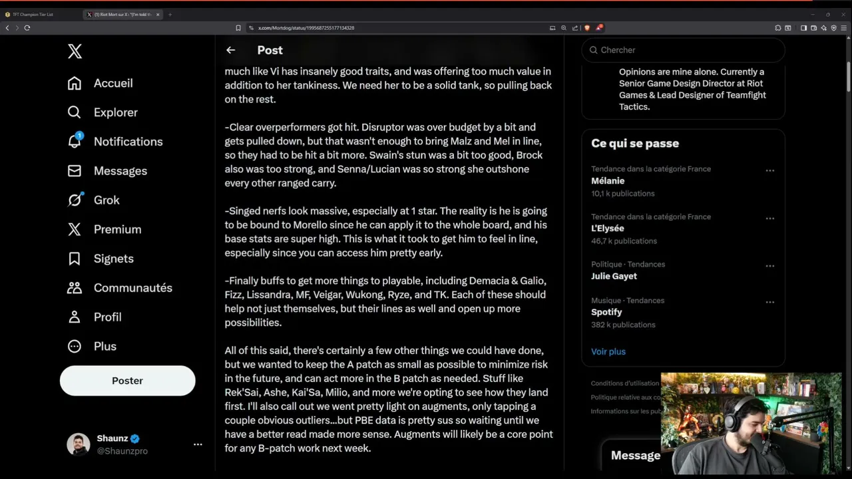Click the Explorer menu label
This screenshot has width=852, height=479.
116,112
